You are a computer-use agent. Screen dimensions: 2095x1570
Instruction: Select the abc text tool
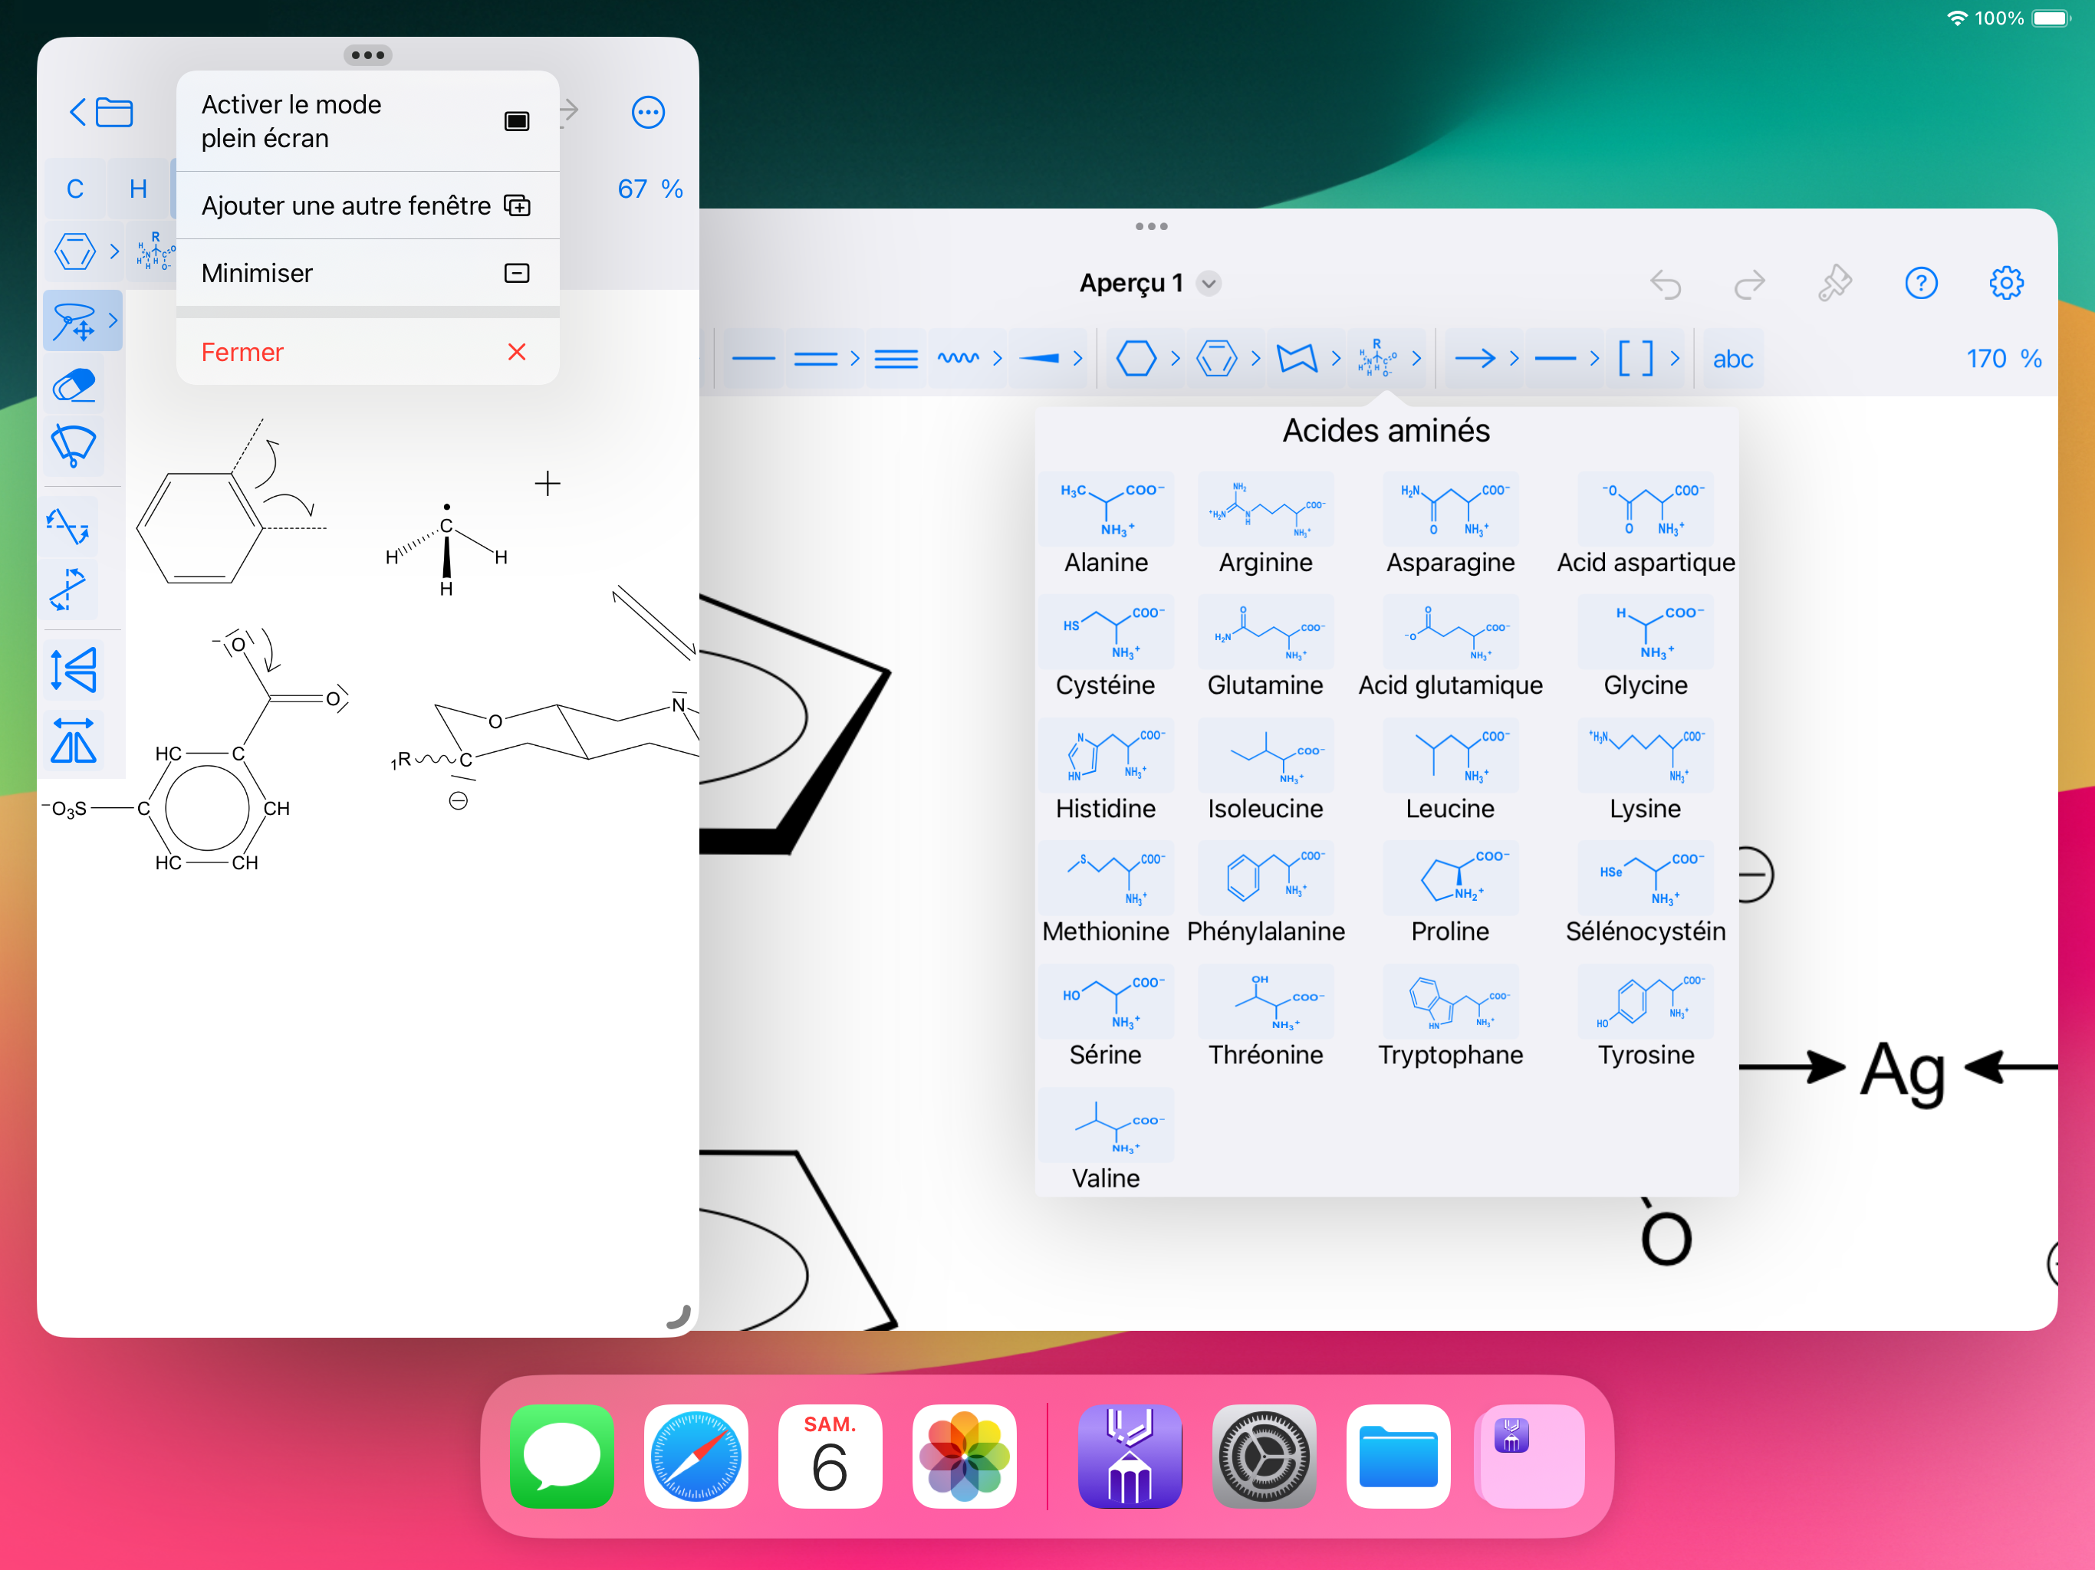(x=1732, y=359)
